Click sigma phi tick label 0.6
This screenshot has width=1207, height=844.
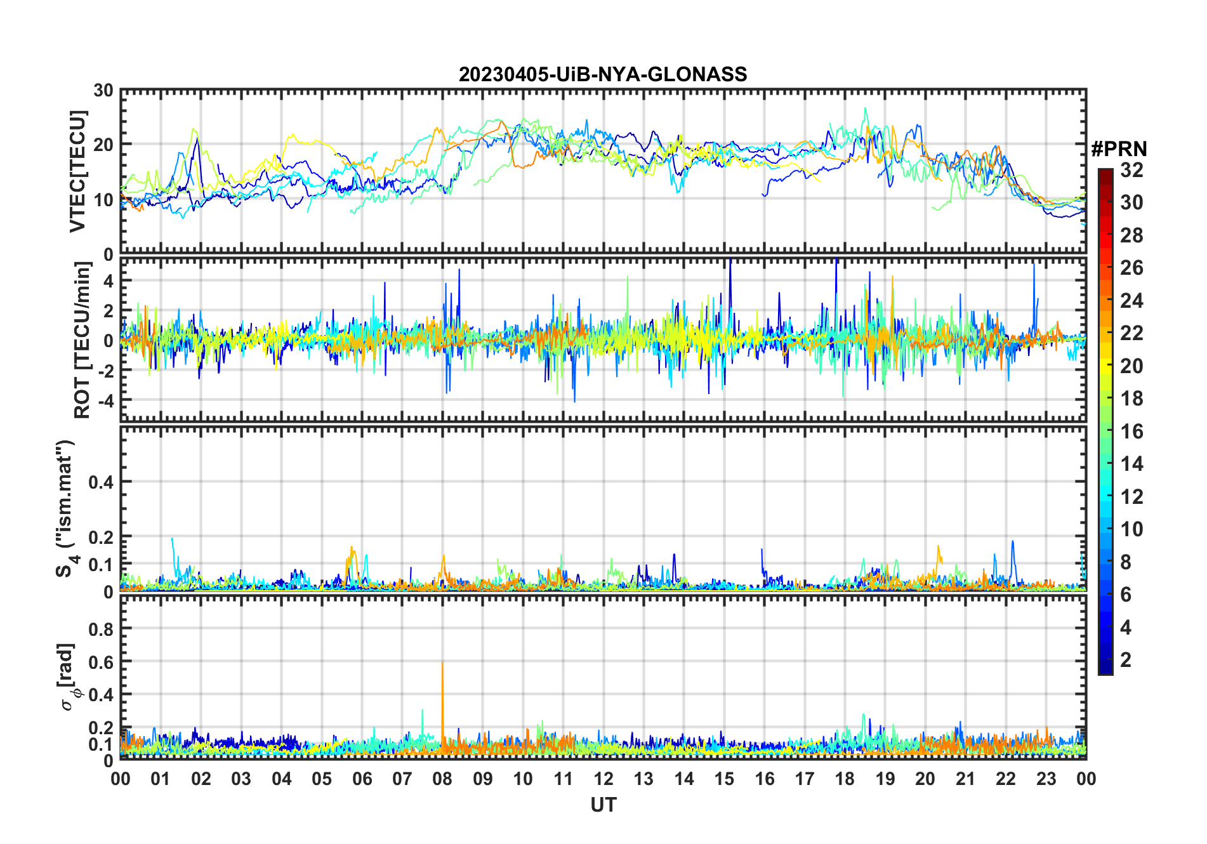click(x=102, y=662)
